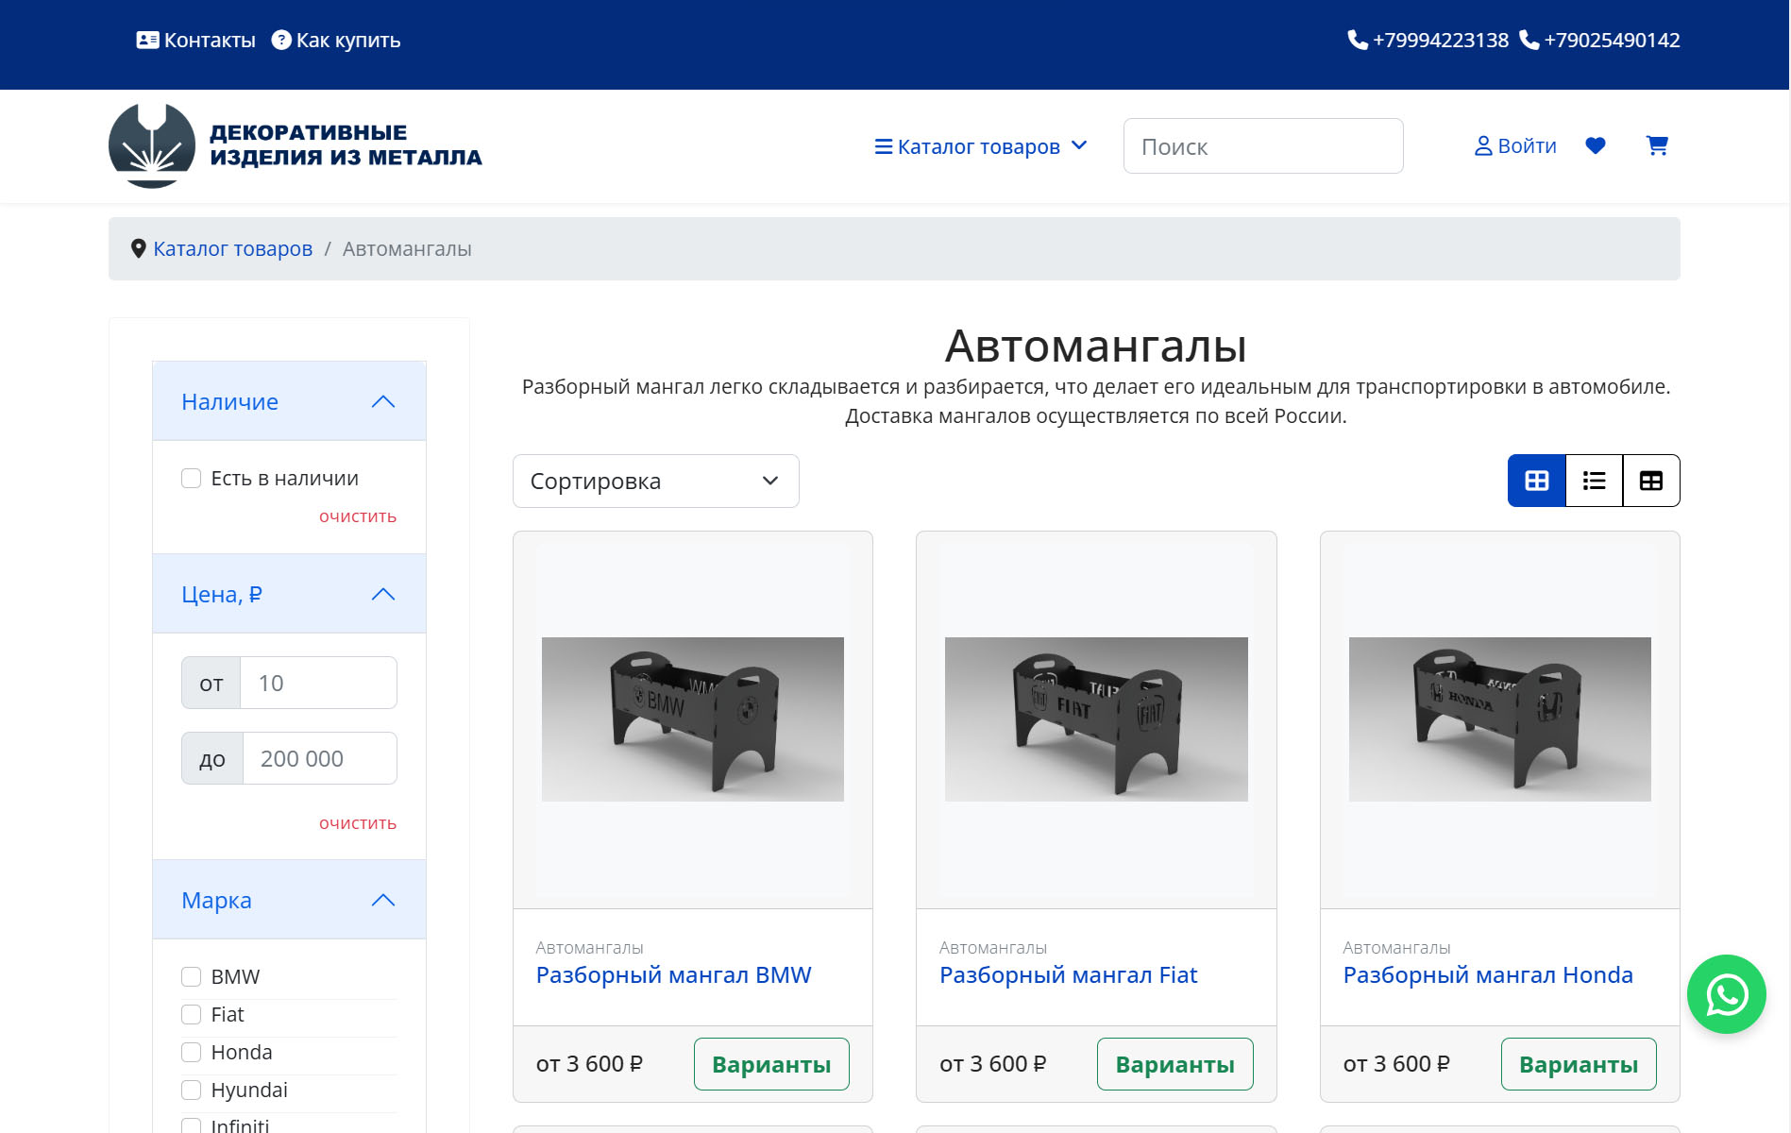Go to Каталог товаров breadcrumb link
Viewport: 1791px width, 1133px height.
(232, 248)
